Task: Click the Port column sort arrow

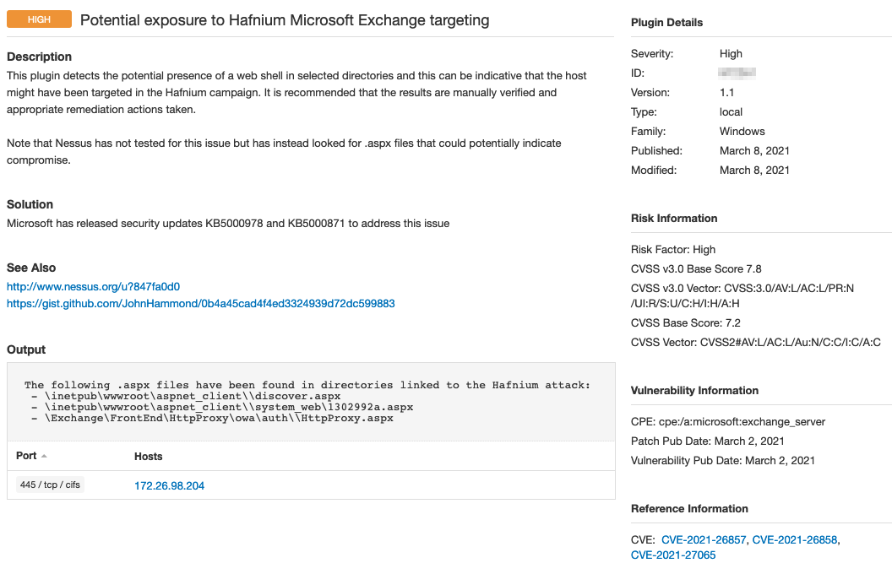Action: tap(45, 457)
